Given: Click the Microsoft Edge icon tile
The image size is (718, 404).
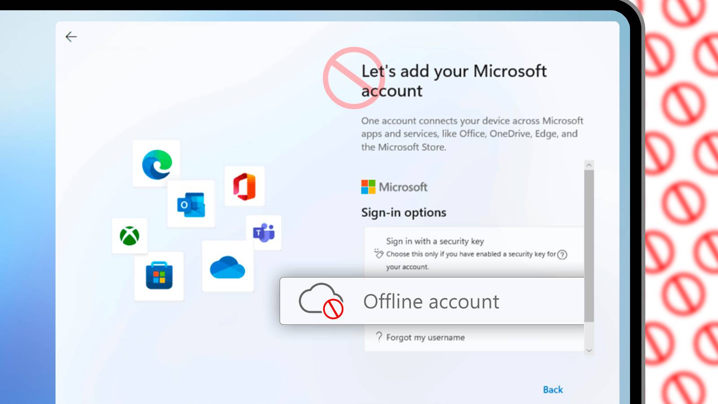Looking at the screenshot, I should [157, 164].
